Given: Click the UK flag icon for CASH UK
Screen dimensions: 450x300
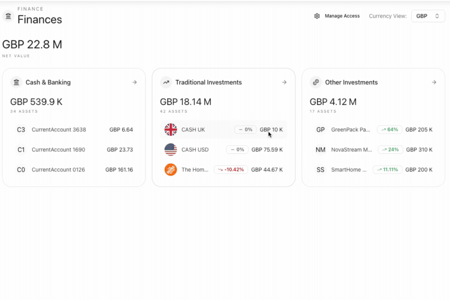Looking at the screenshot, I should pos(171,130).
